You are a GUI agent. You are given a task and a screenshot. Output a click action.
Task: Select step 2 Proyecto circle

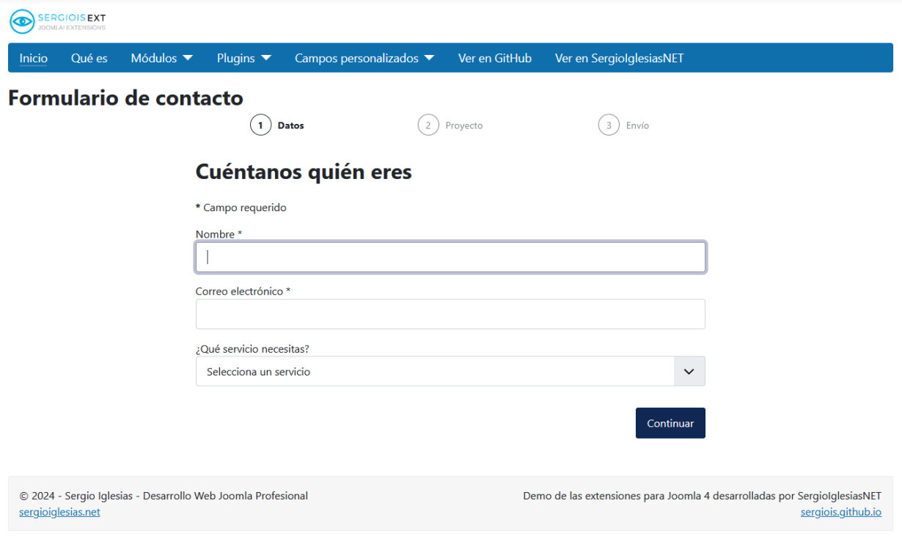coord(428,125)
